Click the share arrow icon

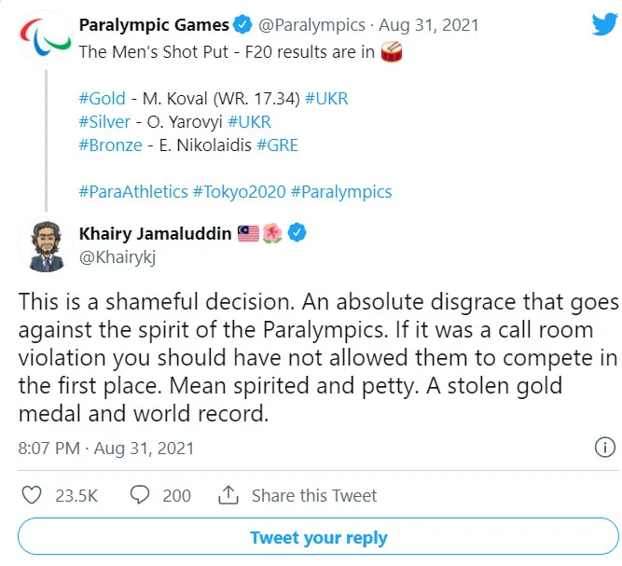pyautogui.click(x=227, y=495)
